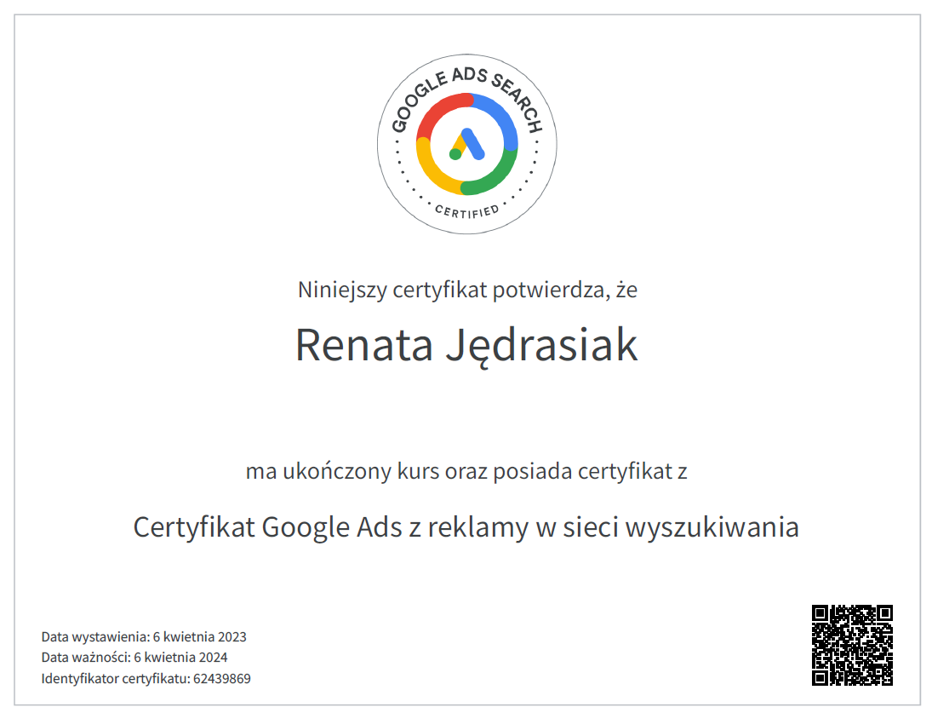932x713 pixels.
Task: Click the expiry date "6 kwietnia 2024"
Action: pos(180,658)
